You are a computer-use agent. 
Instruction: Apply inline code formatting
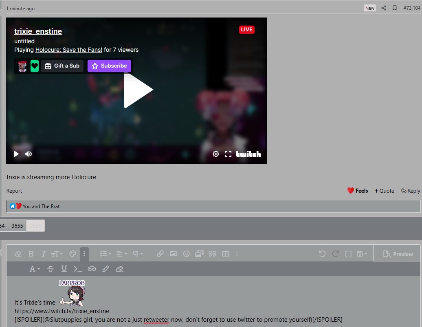tap(78, 269)
